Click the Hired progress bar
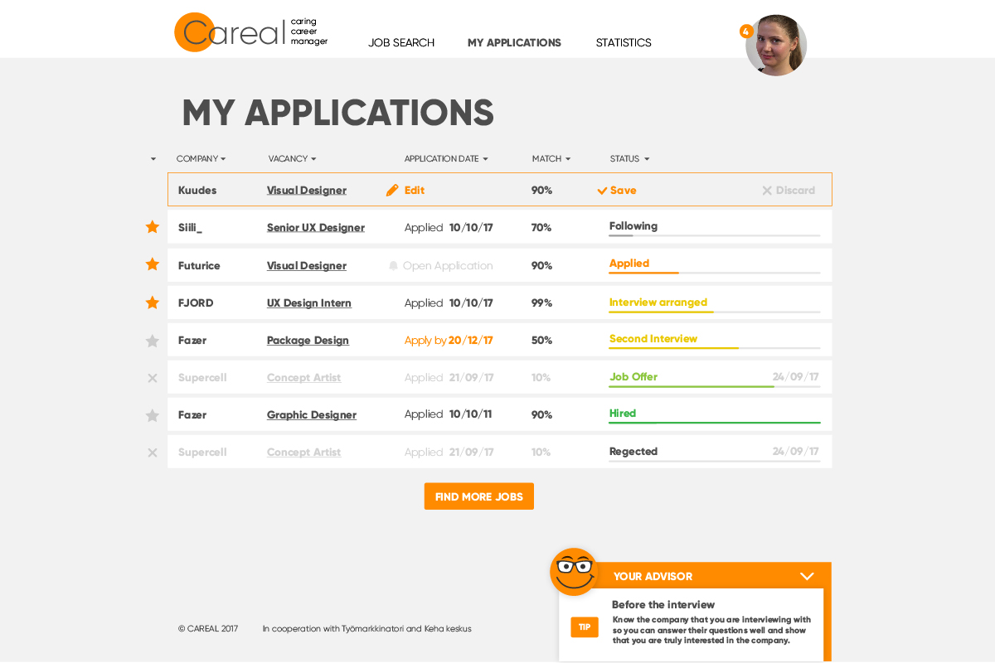The image size is (995, 663). (x=715, y=423)
